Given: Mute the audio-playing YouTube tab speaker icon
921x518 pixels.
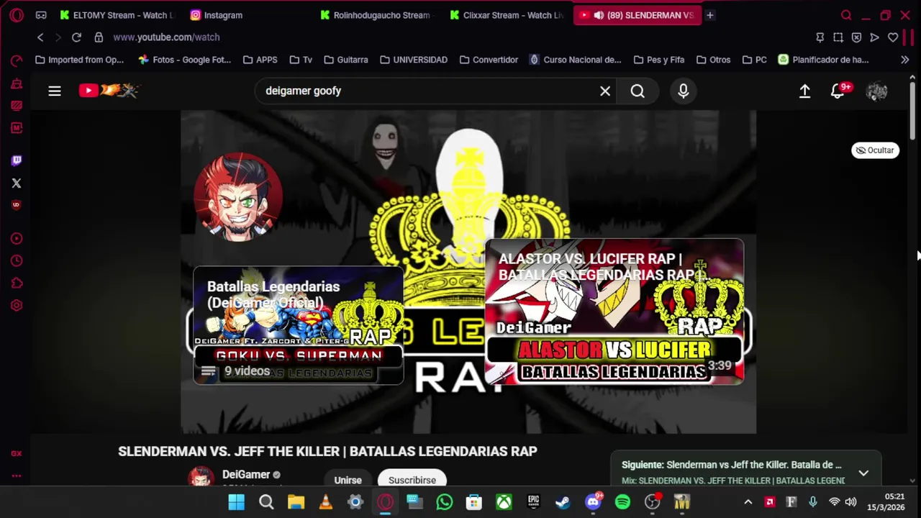Looking at the screenshot, I should click(x=598, y=15).
